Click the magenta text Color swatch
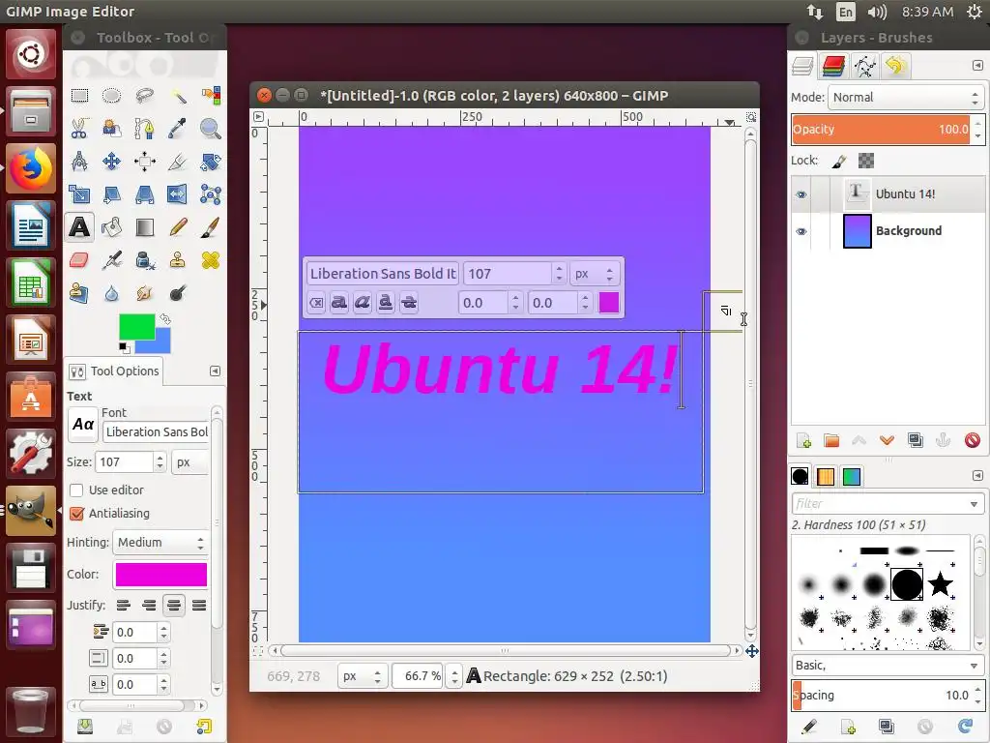The width and height of the screenshot is (990, 743). pyautogui.click(x=161, y=575)
